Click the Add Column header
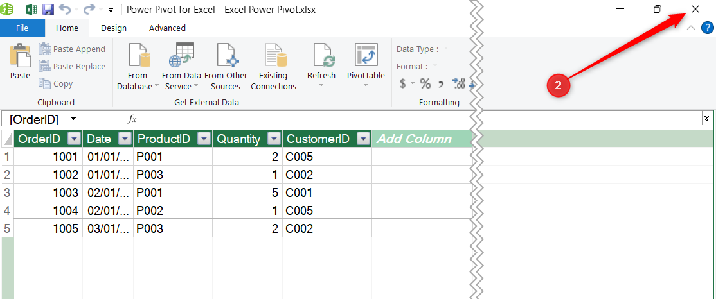716x299 pixels. pos(422,139)
